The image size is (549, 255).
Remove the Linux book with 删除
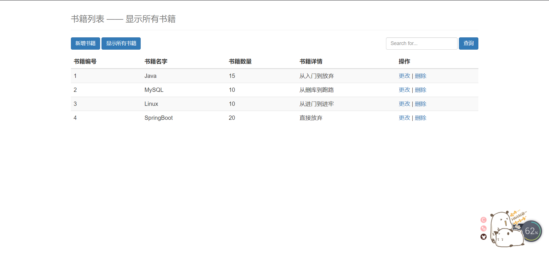(420, 104)
